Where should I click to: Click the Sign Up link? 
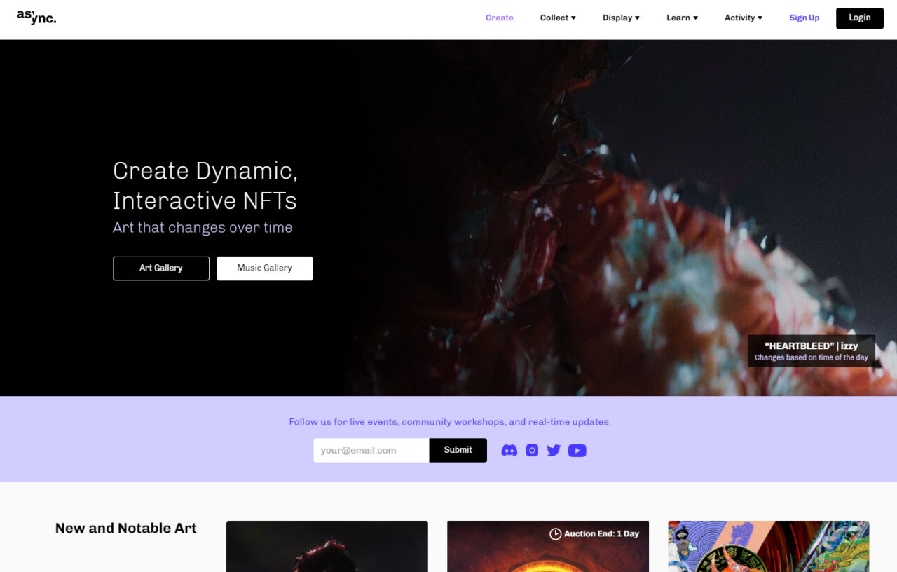tap(804, 18)
